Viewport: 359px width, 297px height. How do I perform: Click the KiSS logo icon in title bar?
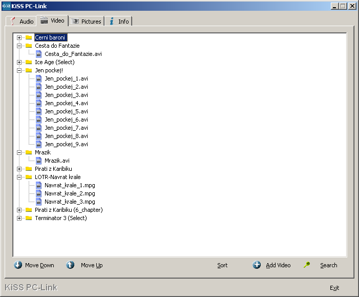[x=7, y=6]
